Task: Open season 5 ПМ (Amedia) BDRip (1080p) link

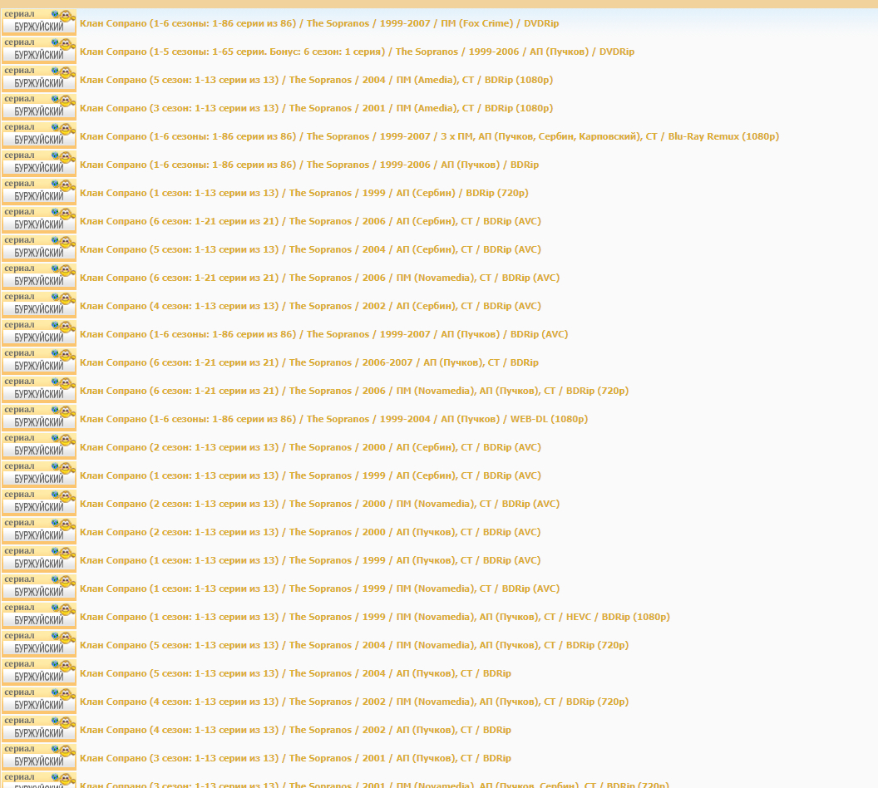Action: click(317, 80)
